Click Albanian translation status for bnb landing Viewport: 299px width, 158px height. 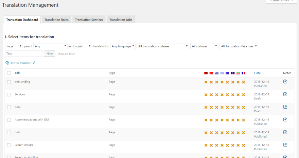click(206, 82)
